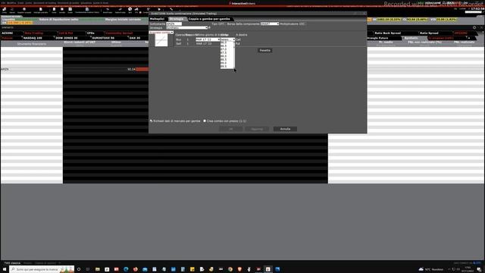
Task: Select strike 87.0 from the list
Action: pos(226,49)
